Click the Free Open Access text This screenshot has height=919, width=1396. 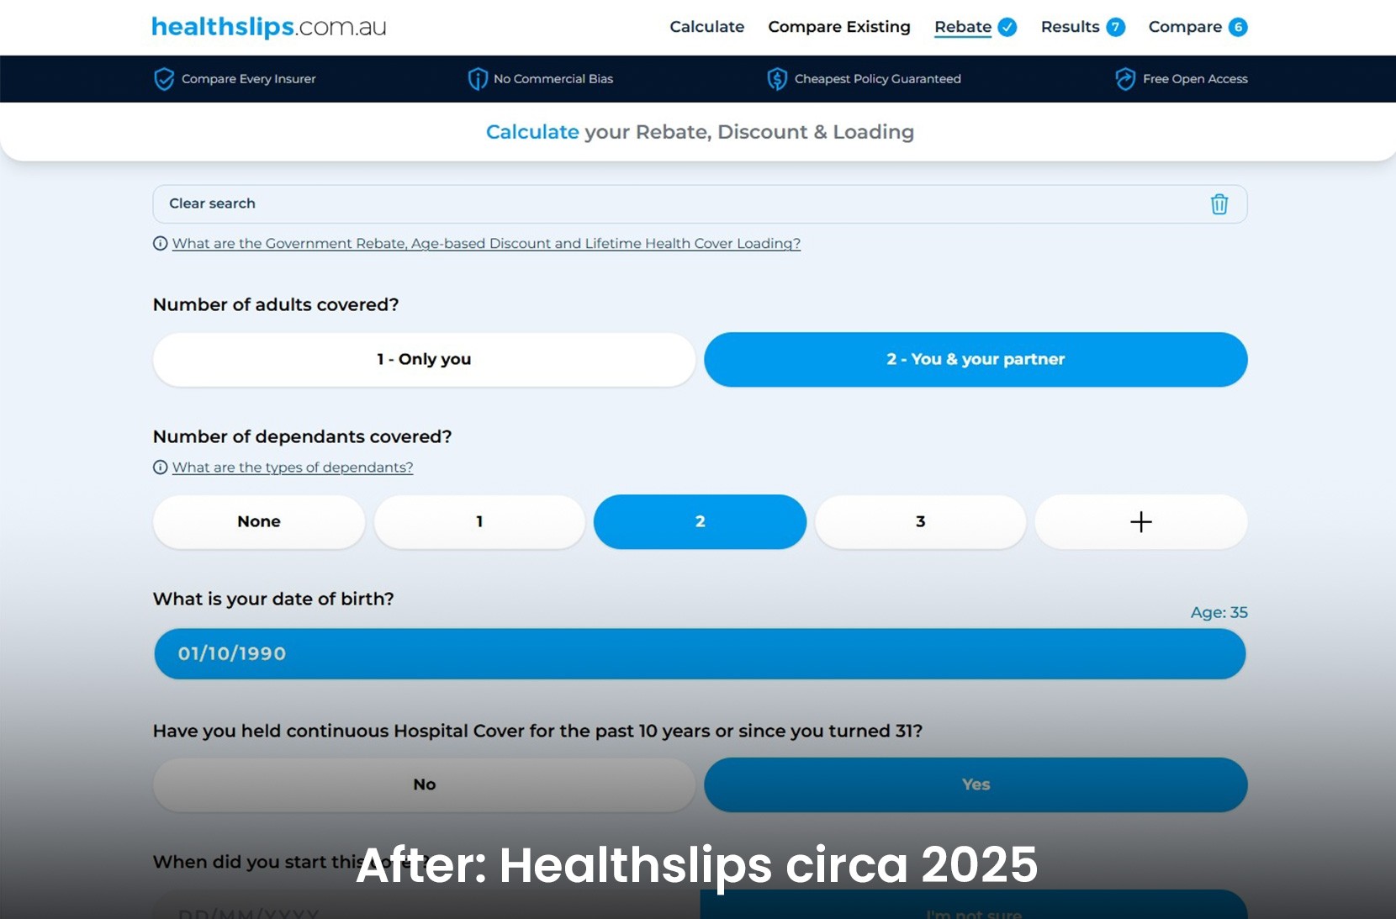click(1195, 79)
